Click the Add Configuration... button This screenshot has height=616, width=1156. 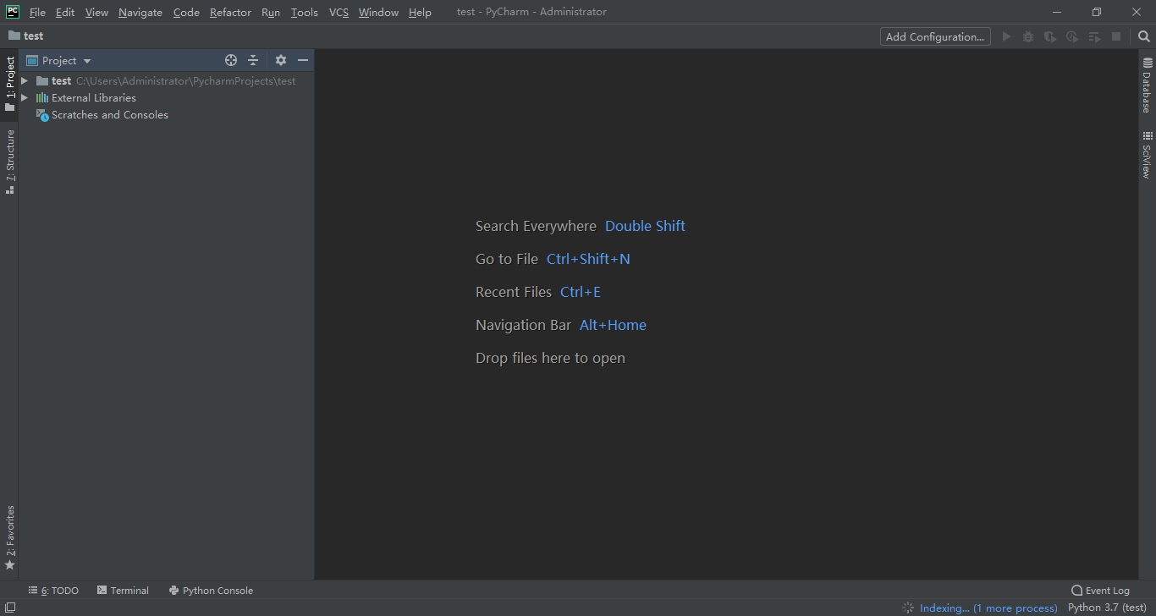point(935,36)
